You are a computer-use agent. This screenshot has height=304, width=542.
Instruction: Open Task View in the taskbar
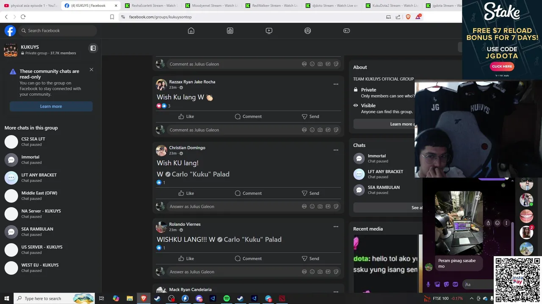tap(102, 299)
